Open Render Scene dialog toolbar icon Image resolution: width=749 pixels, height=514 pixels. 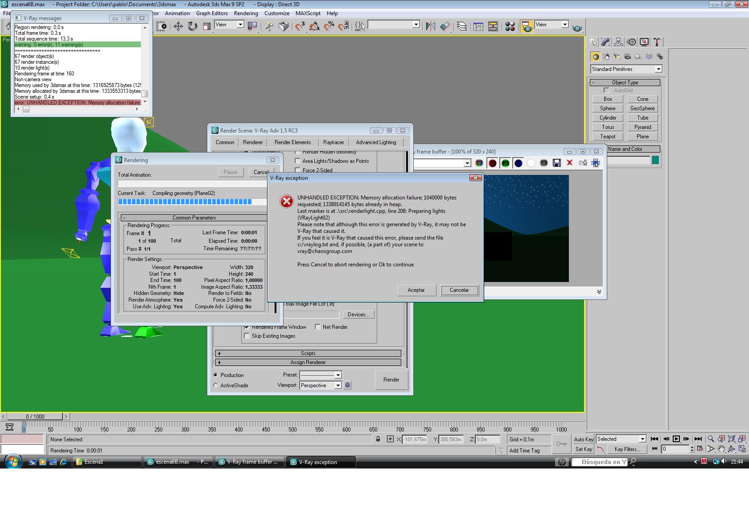tap(527, 26)
